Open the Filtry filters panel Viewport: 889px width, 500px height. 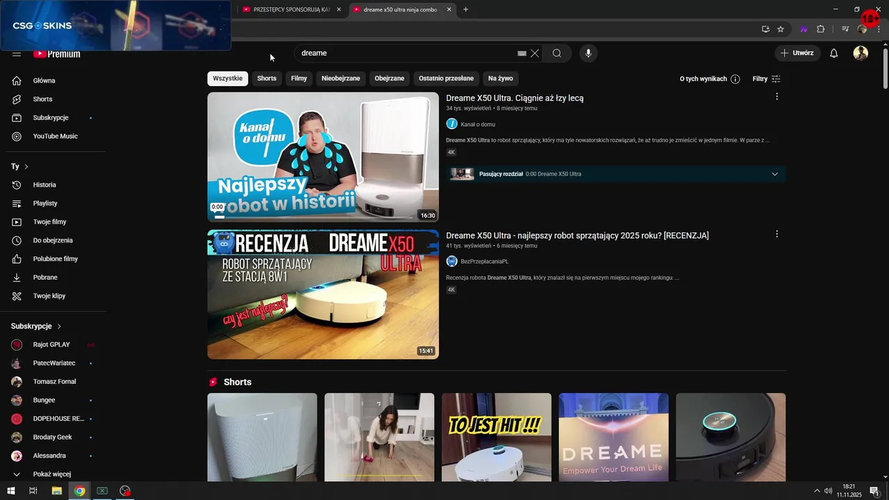(x=767, y=79)
